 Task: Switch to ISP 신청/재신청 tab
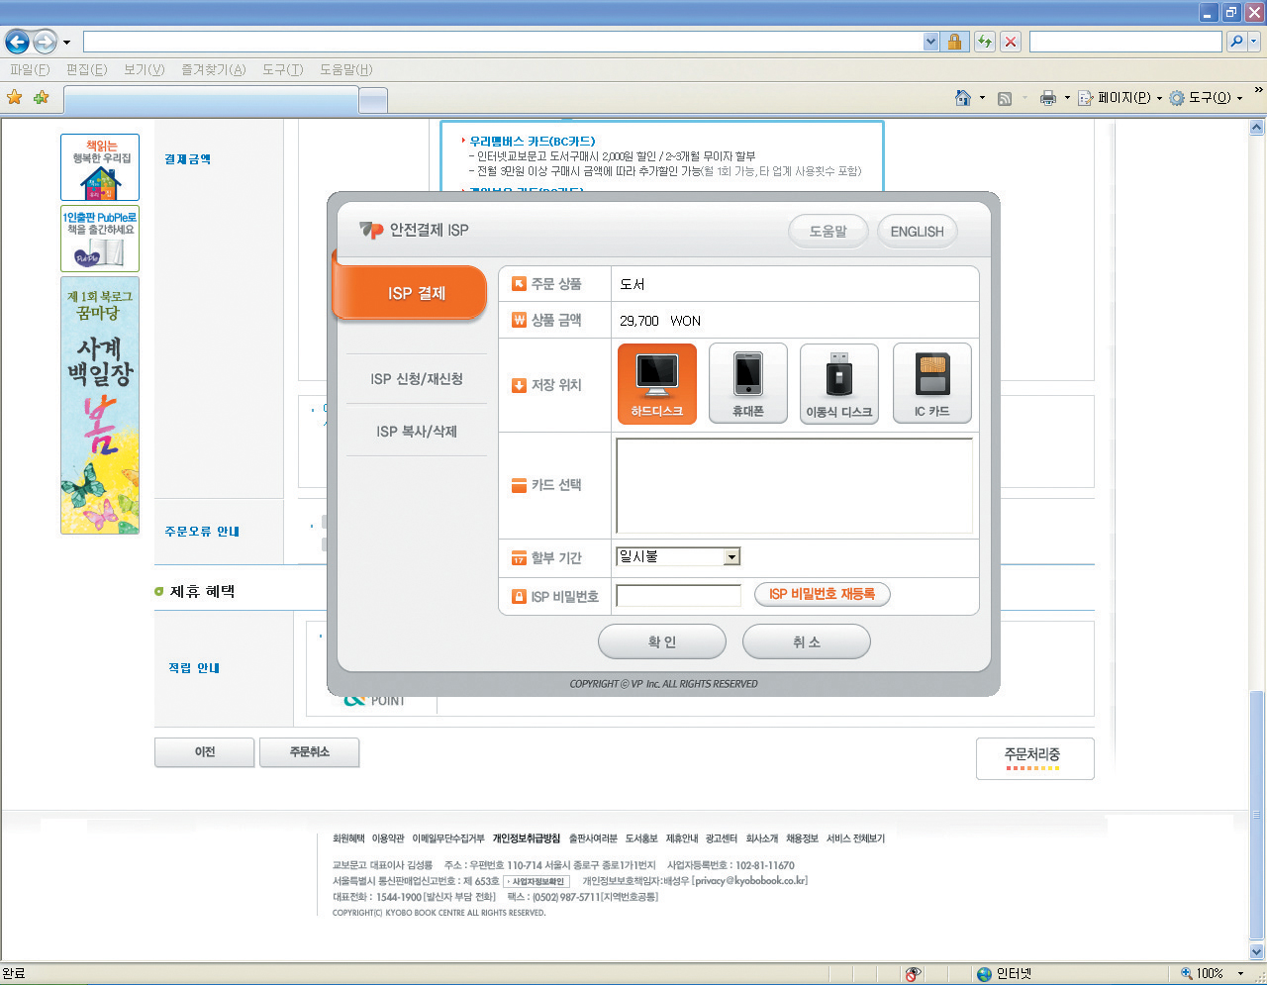click(x=417, y=379)
